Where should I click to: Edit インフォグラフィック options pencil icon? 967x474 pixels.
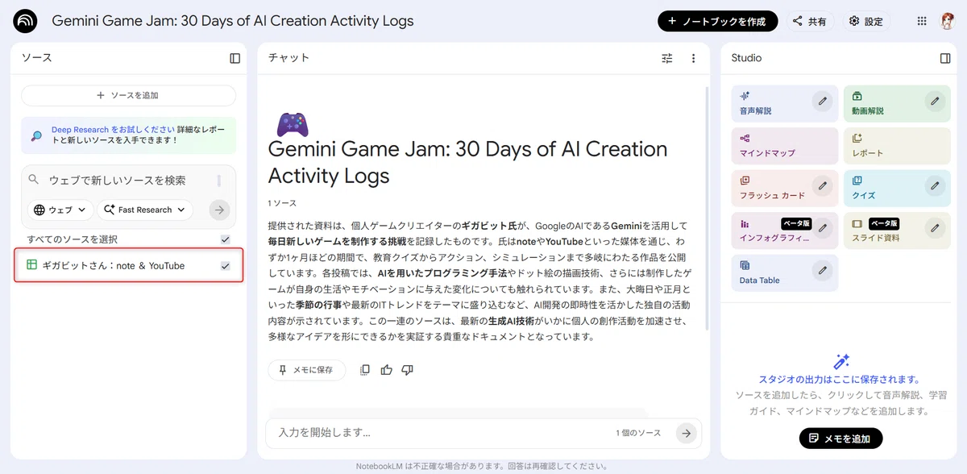[x=822, y=228]
